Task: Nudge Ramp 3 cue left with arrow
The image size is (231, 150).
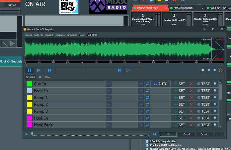Action: click(109, 111)
